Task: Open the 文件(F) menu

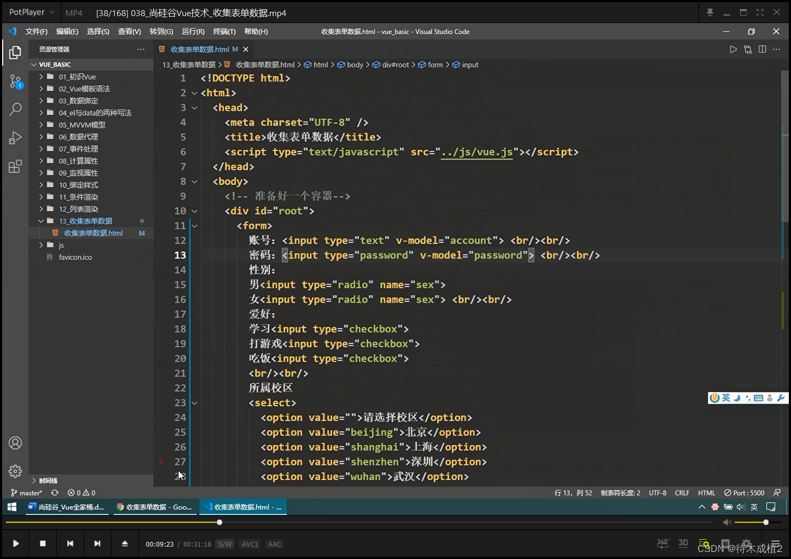Action: pos(36,32)
